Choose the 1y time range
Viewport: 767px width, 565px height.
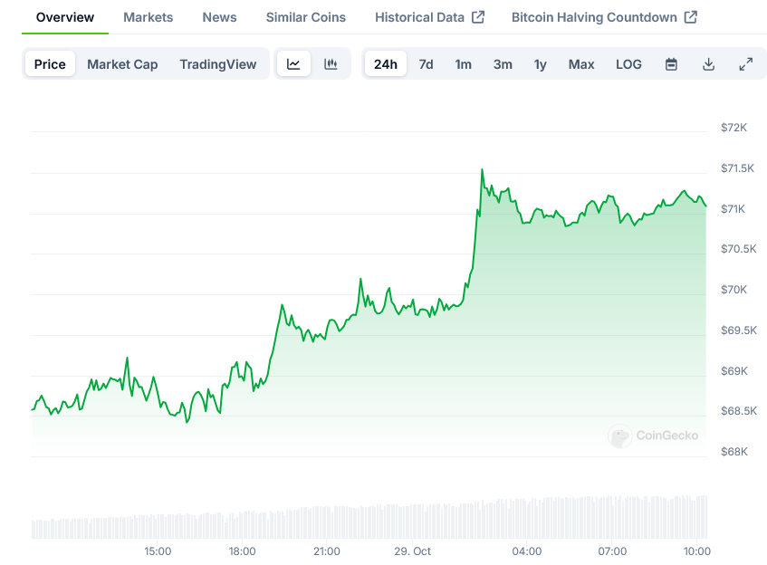click(541, 64)
